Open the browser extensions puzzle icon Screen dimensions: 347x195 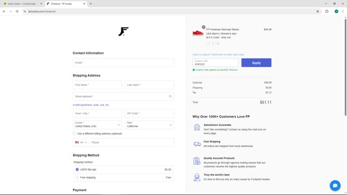[x=326, y=11]
